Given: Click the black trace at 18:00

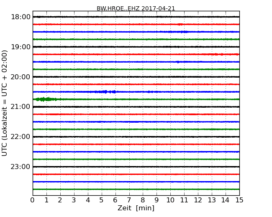Looking at the screenshot, I should [x=136, y=17].
